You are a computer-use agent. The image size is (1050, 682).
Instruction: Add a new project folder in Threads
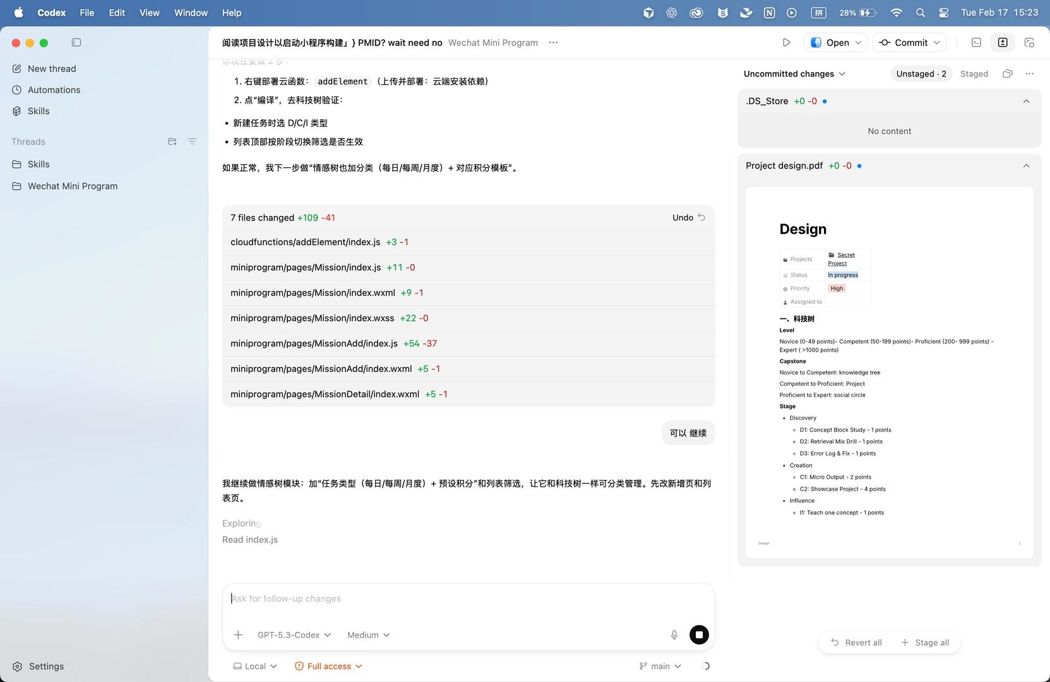point(172,141)
